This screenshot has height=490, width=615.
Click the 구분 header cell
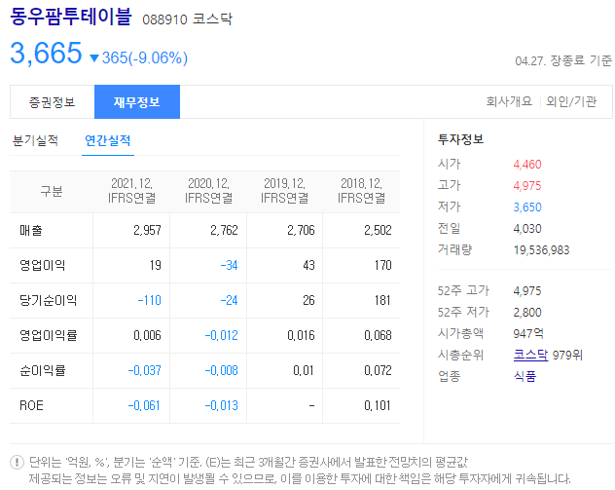click(52, 192)
